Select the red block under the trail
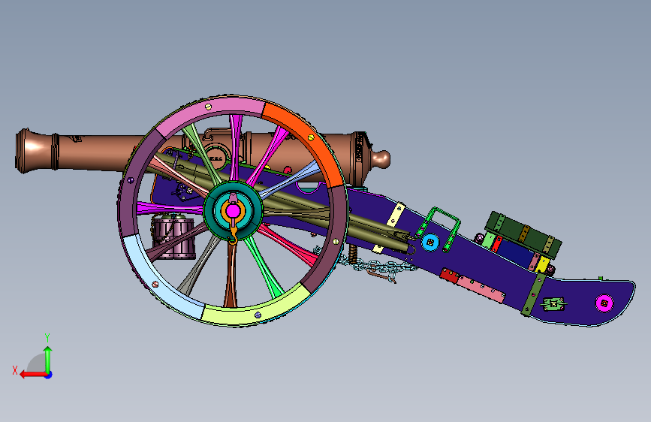Image resolution: width=651 pixels, height=422 pixels. (x=449, y=276)
